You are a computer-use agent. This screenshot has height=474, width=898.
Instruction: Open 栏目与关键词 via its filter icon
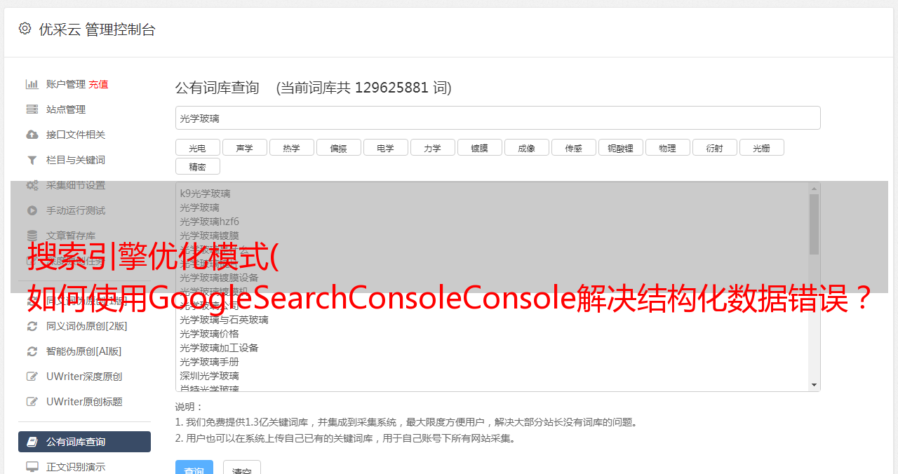(32, 160)
